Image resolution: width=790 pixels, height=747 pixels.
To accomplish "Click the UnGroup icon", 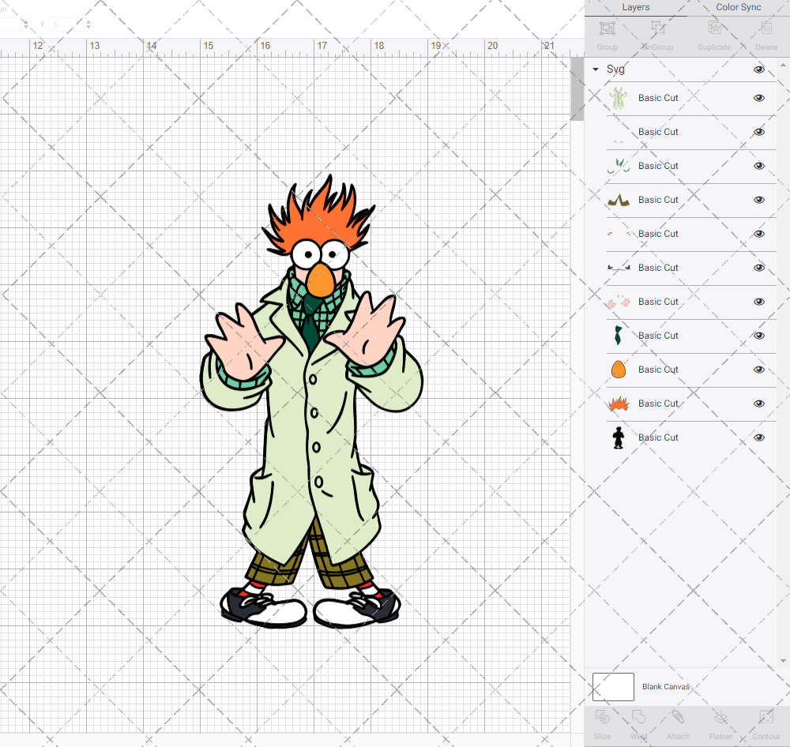I will pos(657,28).
